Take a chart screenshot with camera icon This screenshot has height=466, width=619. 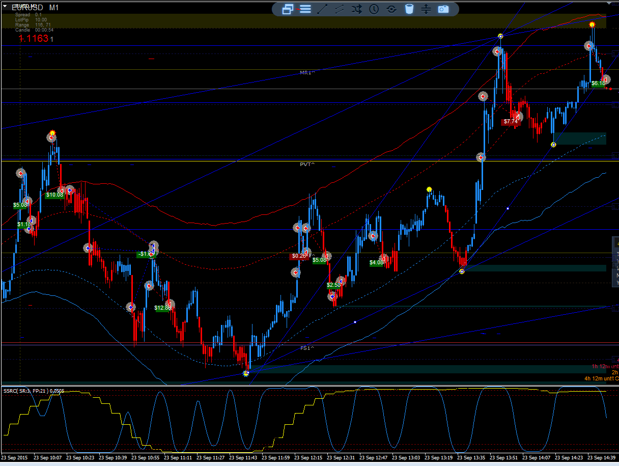443,9
